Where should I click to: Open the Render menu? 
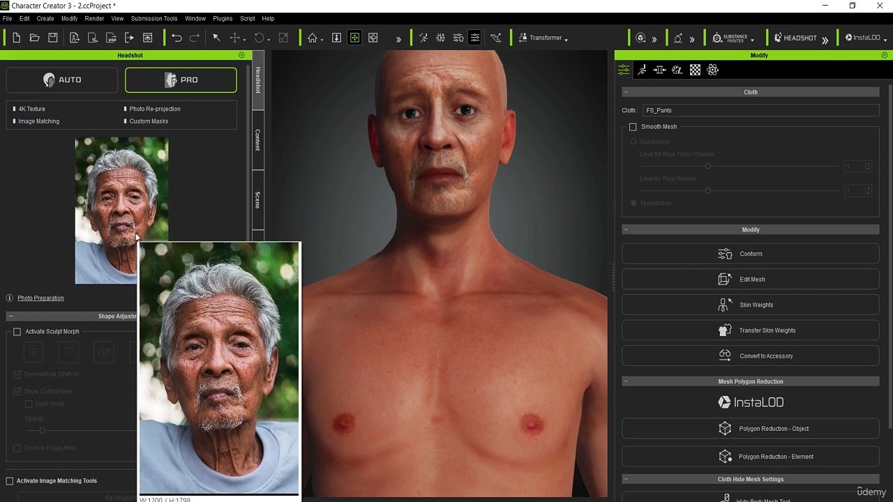tap(94, 19)
